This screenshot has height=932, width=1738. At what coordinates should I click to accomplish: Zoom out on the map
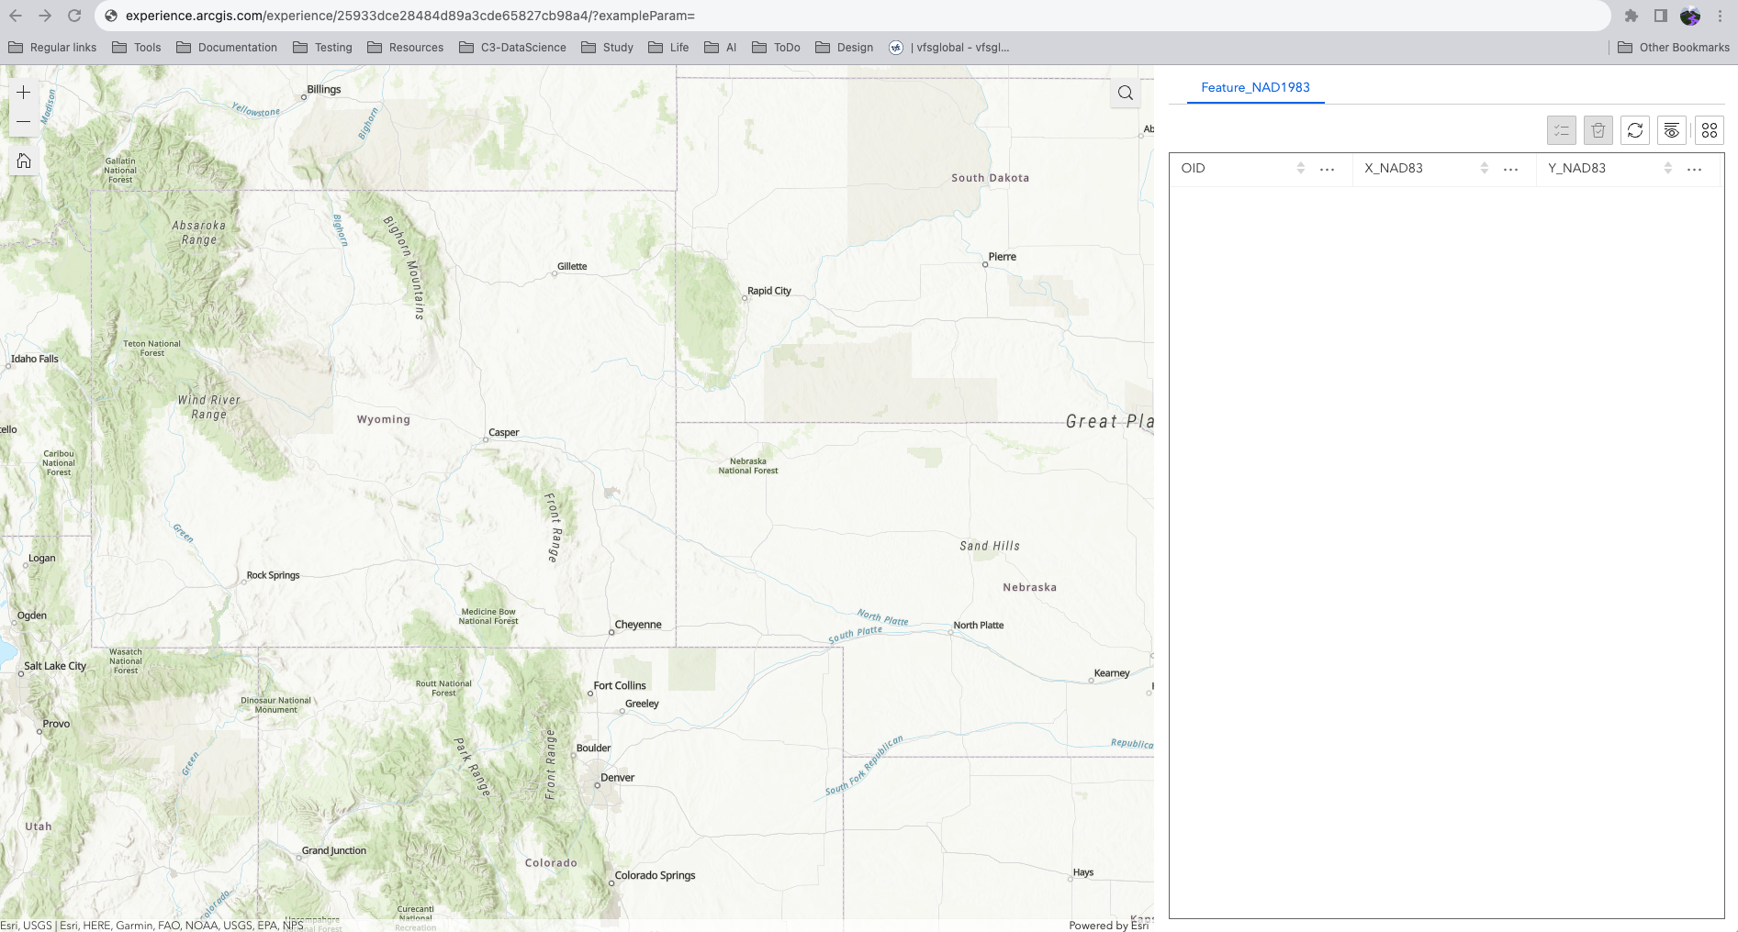[23, 120]
